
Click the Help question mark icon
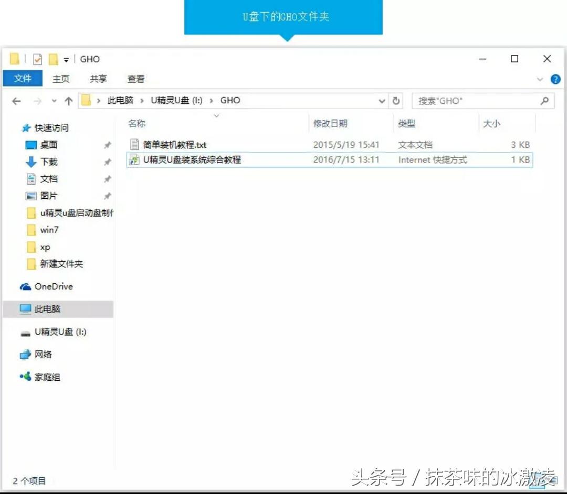point(555,79)
